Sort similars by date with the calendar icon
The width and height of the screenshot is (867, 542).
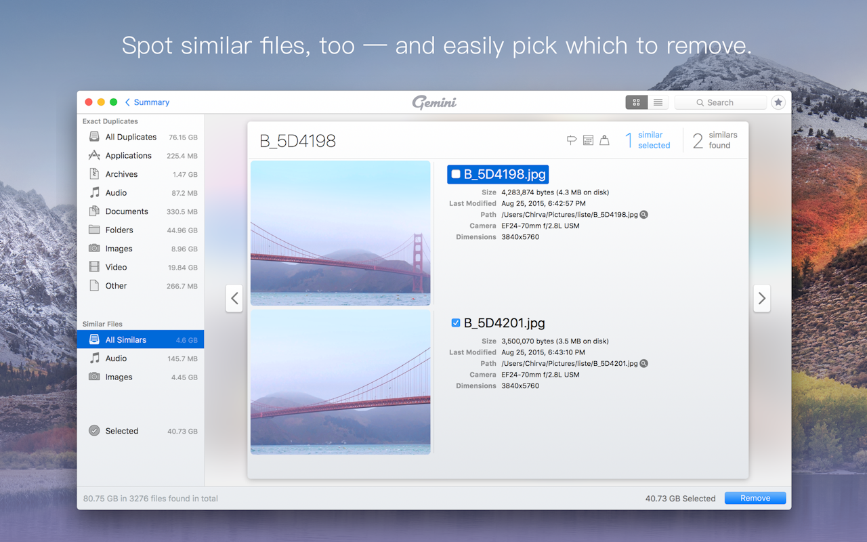tap(587, 140)
